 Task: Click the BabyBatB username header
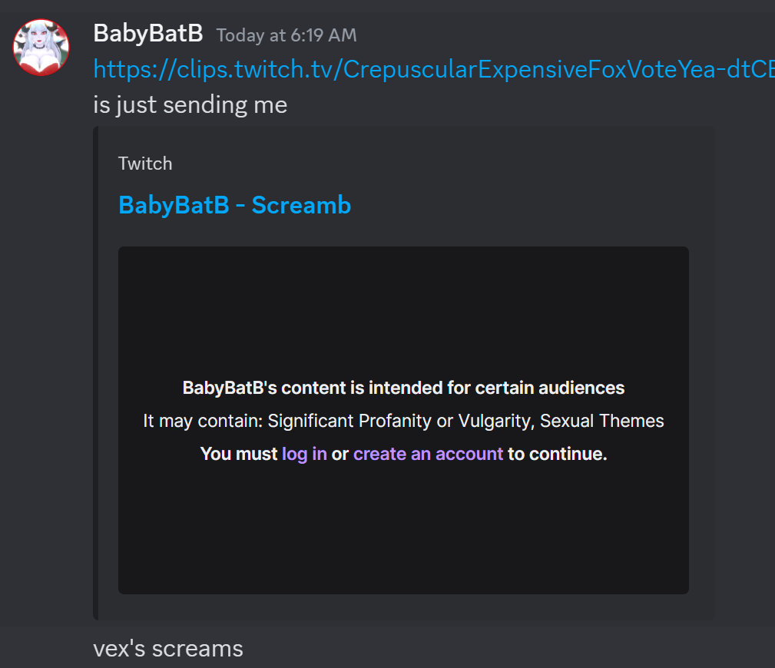click(148, 34)
